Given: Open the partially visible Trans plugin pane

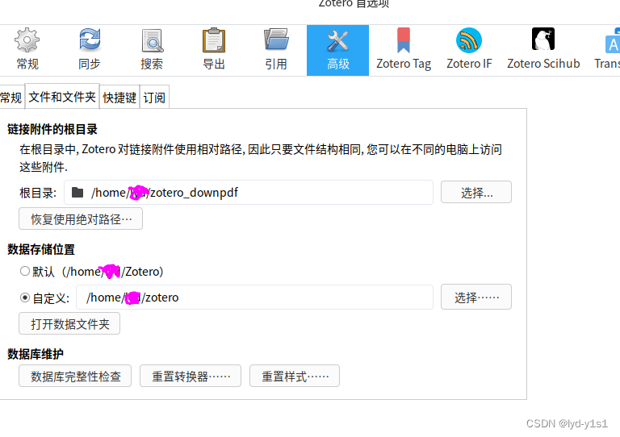Looking at the screenshot, I should pos(607,50).
